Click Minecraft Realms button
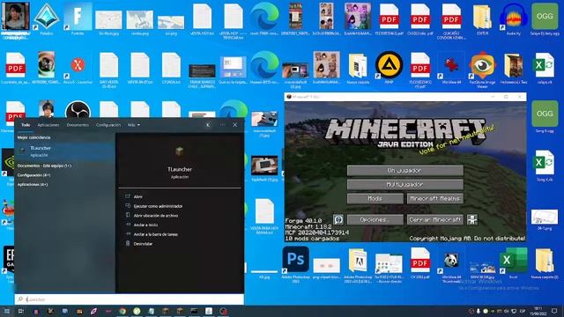The image size is (564, 317). pyautogui.click(x=434, y=198)
